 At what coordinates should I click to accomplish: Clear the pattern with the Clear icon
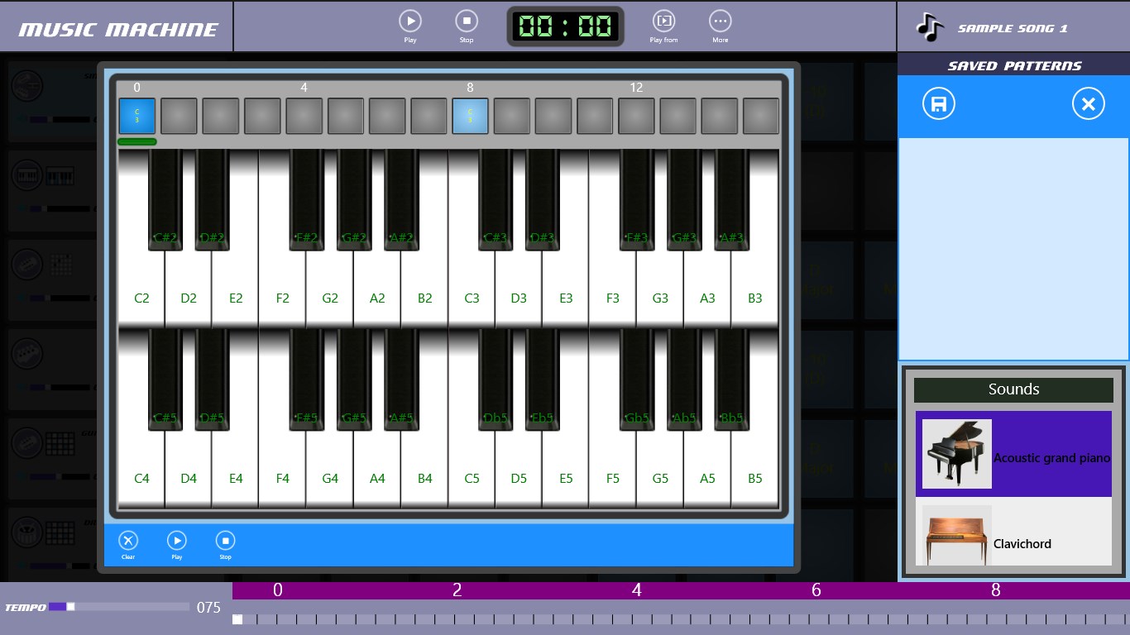(x=128, y=542)
